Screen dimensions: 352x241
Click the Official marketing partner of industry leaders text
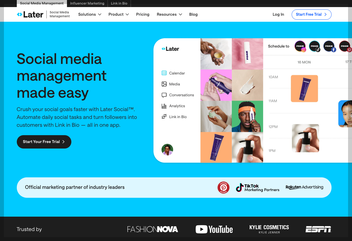tap(75, 187)
